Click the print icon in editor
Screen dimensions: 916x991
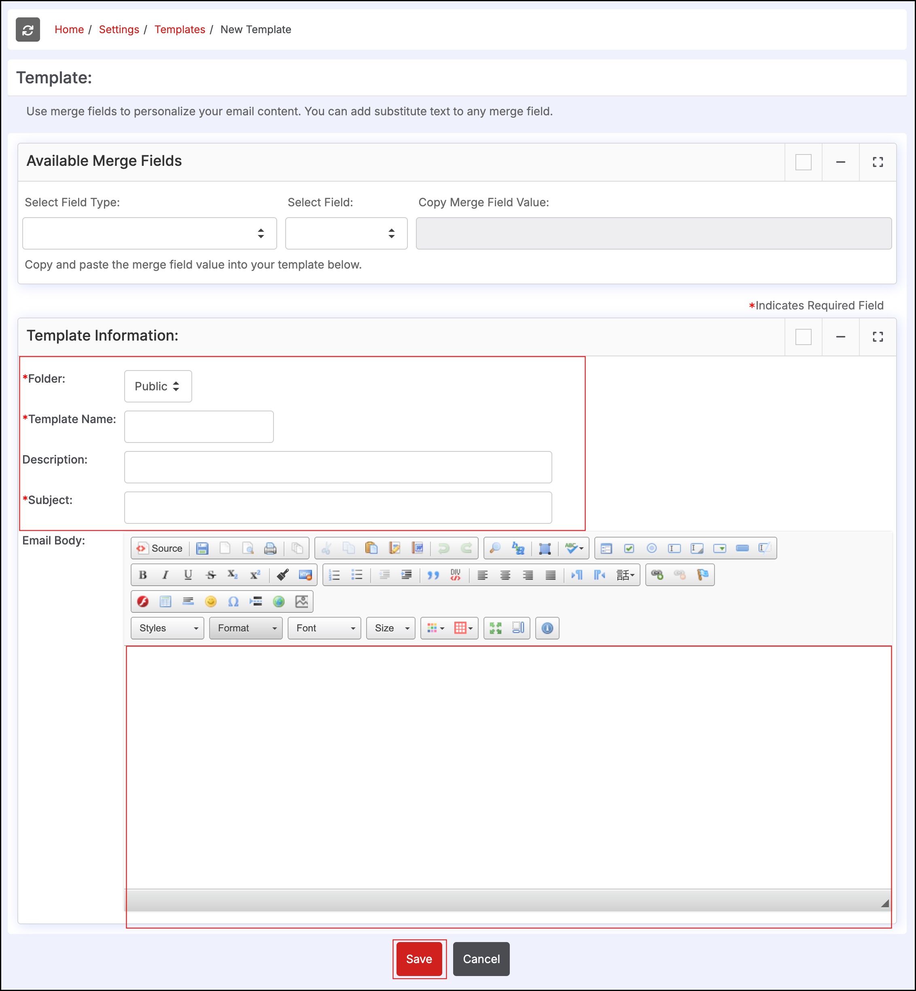(x=270, y=548)
